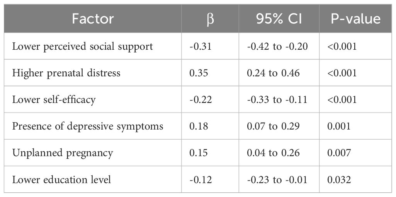Click the β value 0.35
The height and width of the screenshot is (197, 396).
[198, 73]
